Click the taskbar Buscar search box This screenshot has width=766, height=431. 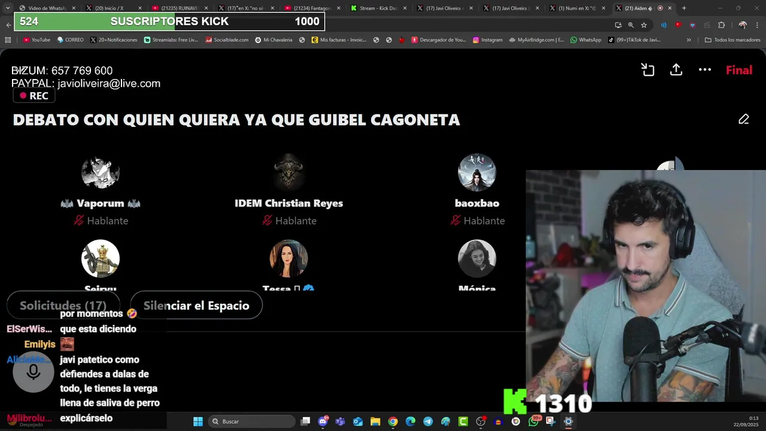[x=252, y=421]
